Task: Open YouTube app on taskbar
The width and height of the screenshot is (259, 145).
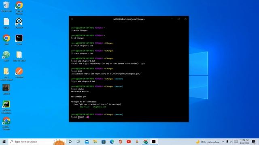Action: pyautogui.click(x=129, y=141)
